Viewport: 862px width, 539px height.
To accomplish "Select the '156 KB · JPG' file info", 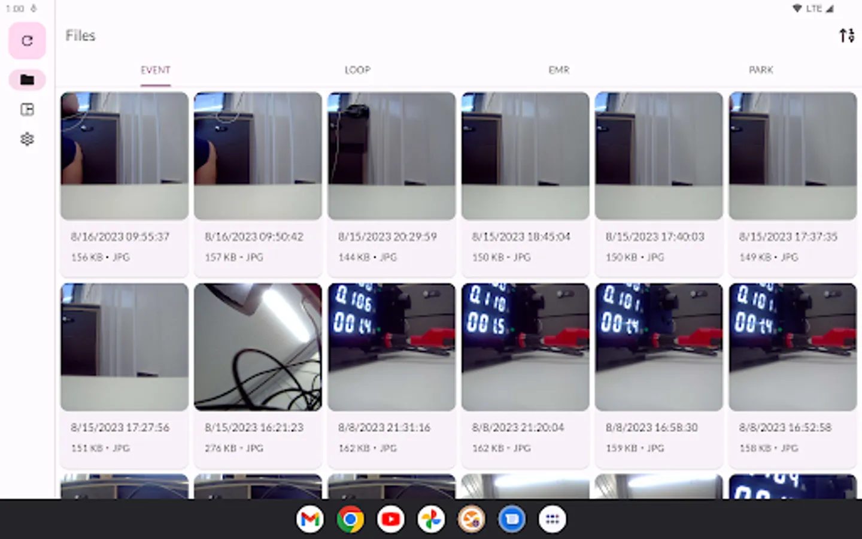I will [x=101, y=257].
